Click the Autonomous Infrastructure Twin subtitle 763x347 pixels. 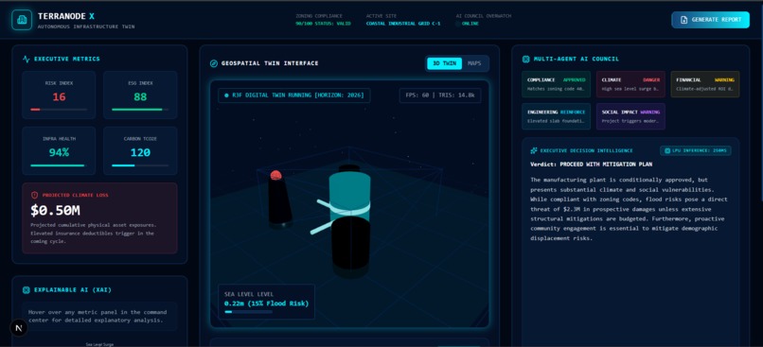pos(86,26)
